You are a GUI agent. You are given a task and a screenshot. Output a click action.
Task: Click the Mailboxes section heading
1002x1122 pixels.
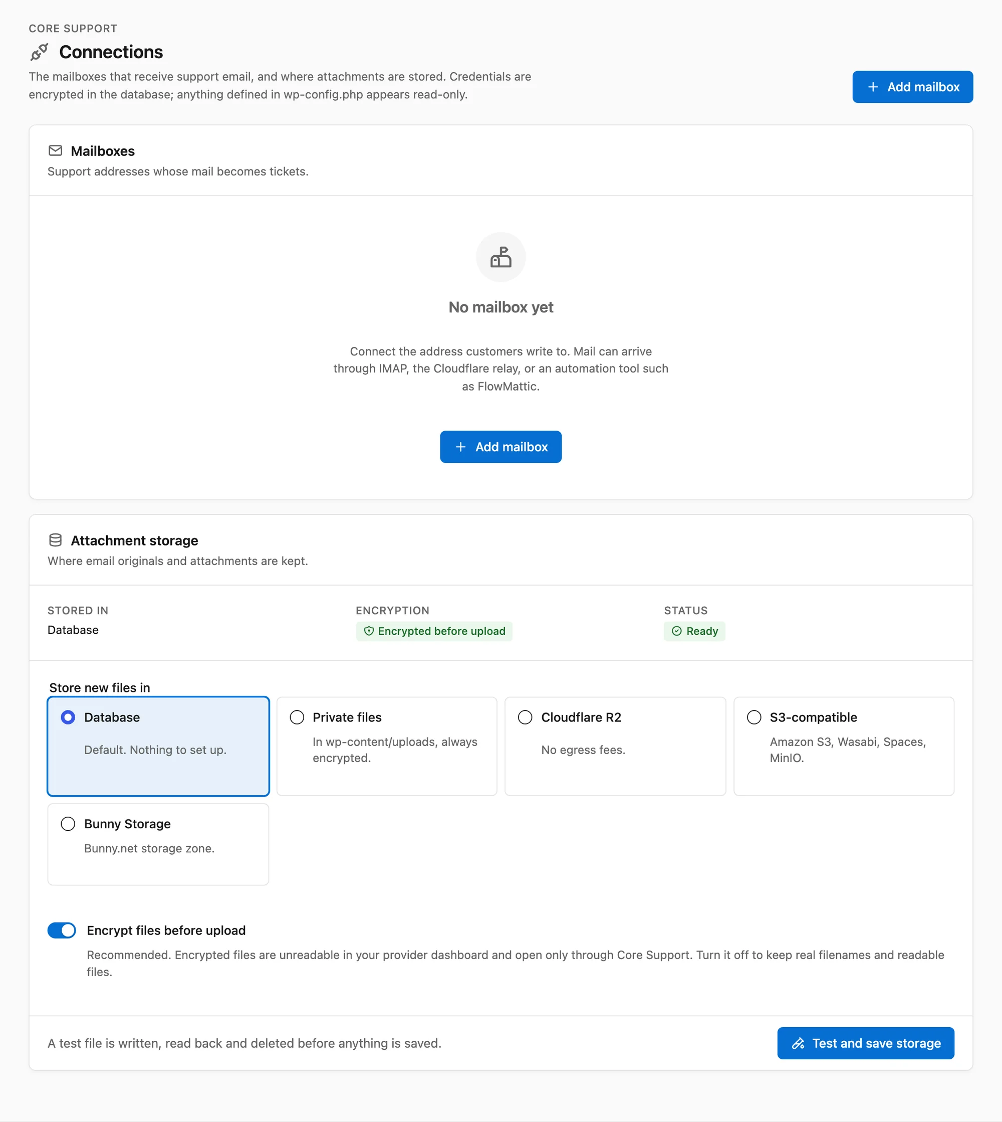tap(102, 151)
